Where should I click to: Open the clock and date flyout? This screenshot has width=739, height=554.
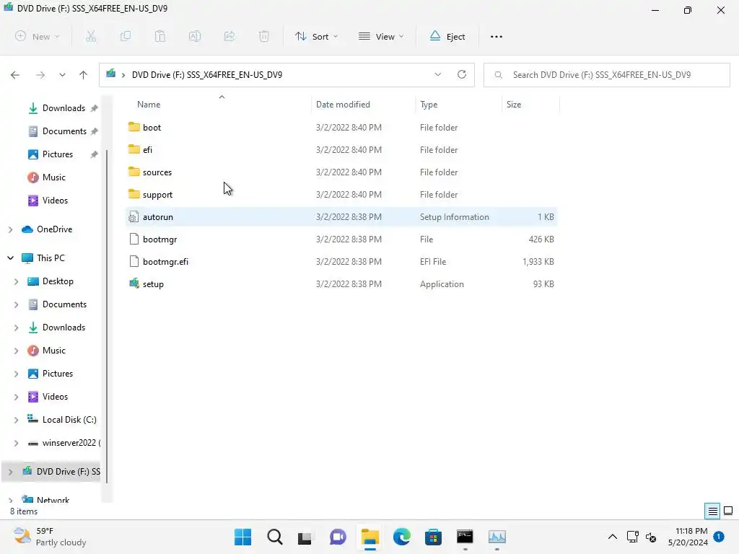point(688,537)
